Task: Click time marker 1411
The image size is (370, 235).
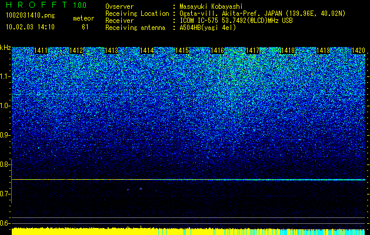Action: pos(41,51)
